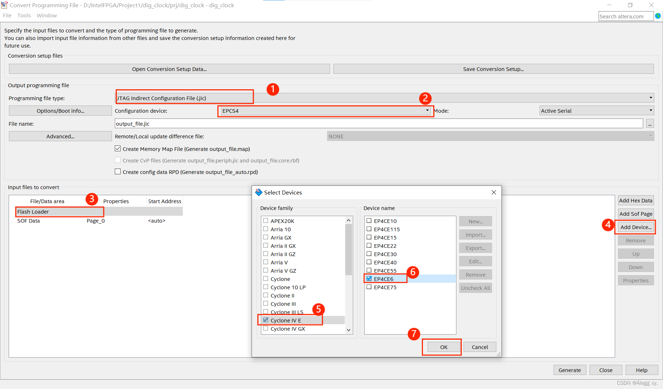The image size is (663, 389).
Task: Click the browse ellipsis button for the file name
Action: pyautogui.click(x=650, y=124)
